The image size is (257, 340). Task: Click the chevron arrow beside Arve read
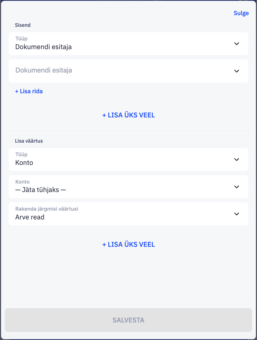point(237,214)
